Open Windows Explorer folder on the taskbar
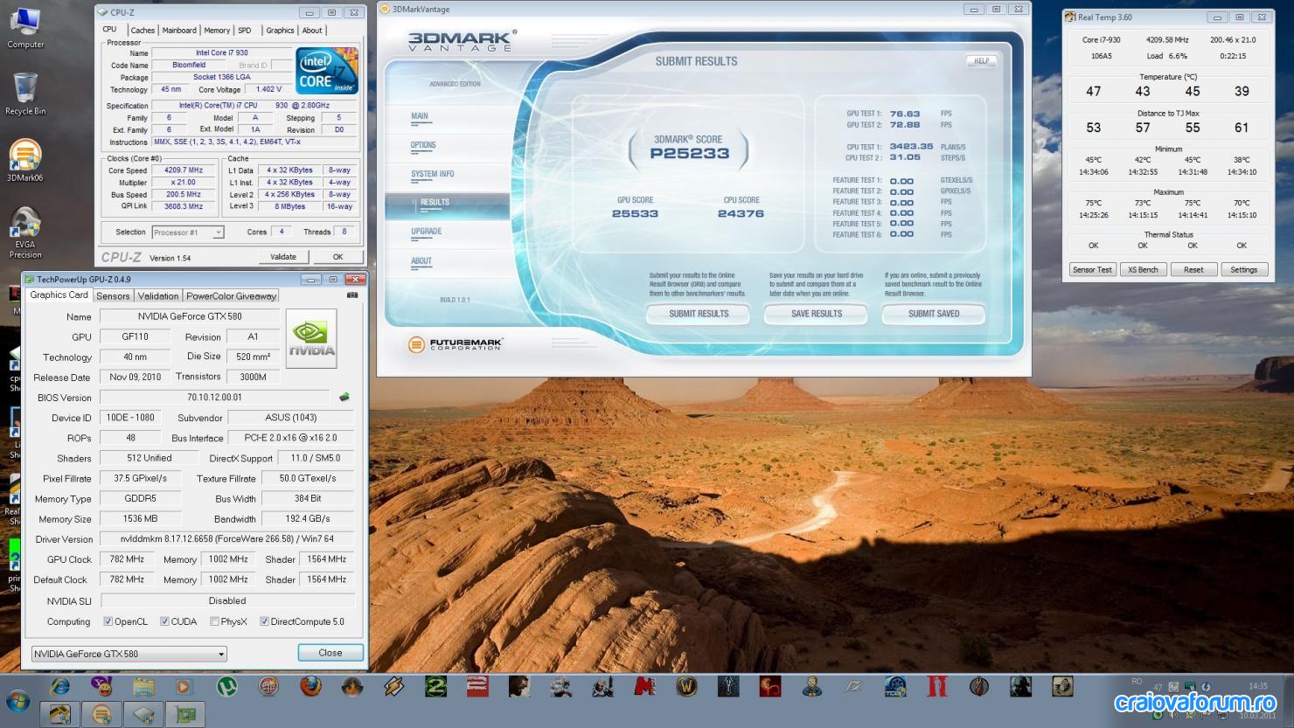Viewport: 1294px width, 728px height. (x=143, y=687)
